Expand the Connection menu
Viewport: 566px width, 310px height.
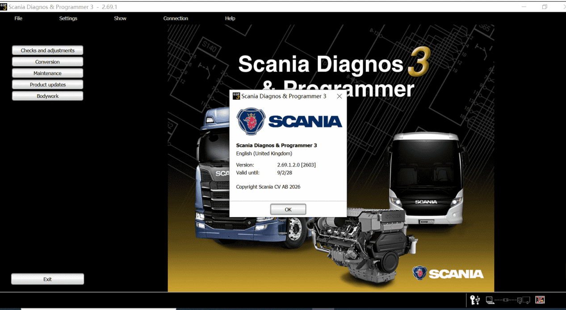pos(176,18)
